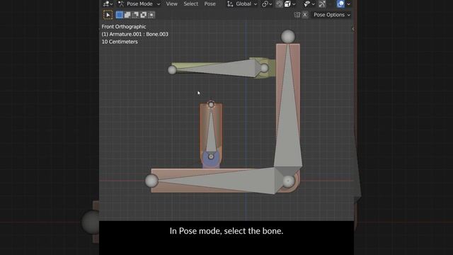Choose the subtract selection mode icon

click(x=135, y=15)
